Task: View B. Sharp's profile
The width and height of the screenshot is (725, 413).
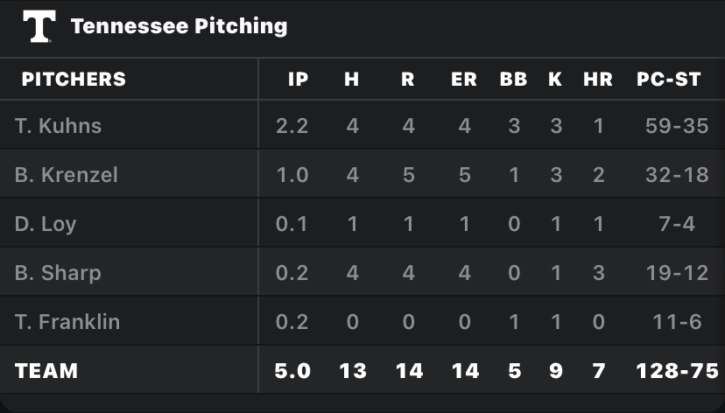Action: click(58, 272)
